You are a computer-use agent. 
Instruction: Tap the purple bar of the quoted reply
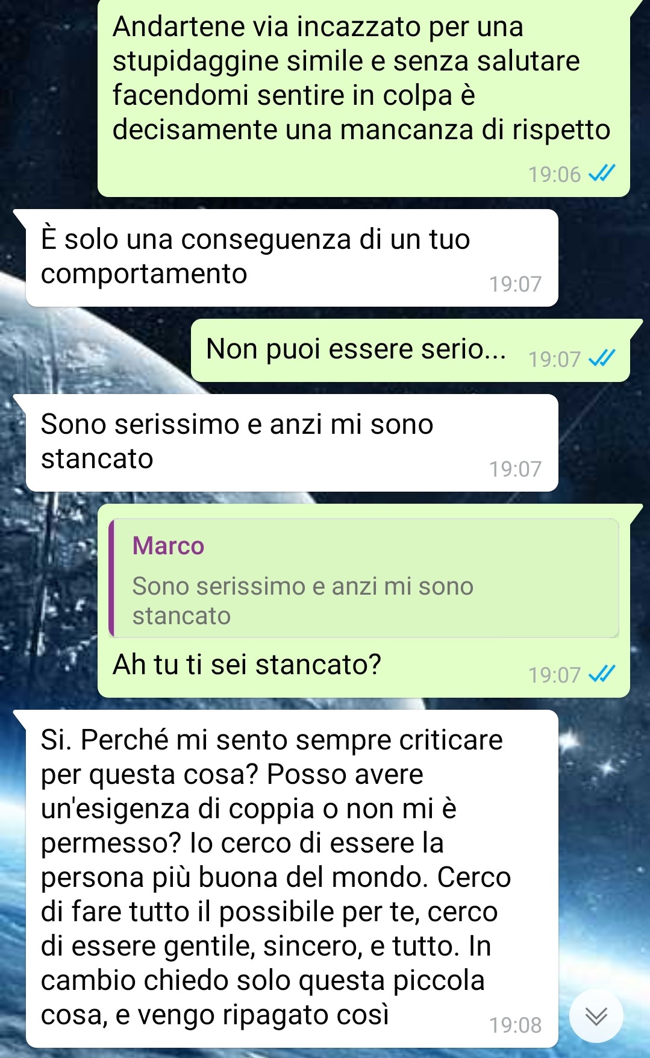pos(111,578)
